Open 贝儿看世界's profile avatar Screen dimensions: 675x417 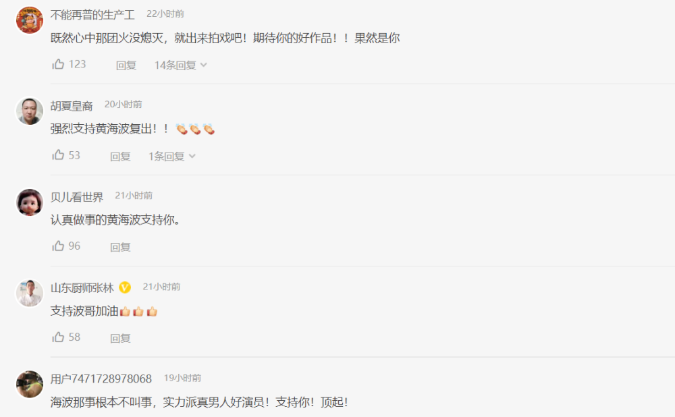coord(30,202)
